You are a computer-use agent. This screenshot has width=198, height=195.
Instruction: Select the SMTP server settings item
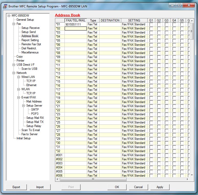click(35, 110)
